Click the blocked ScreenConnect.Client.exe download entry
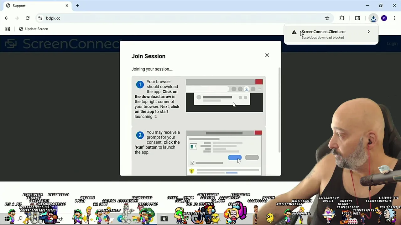This screenshot has width=401, height=225. pos(331,34)
